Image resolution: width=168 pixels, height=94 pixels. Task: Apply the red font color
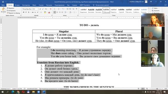pos(49,12)
